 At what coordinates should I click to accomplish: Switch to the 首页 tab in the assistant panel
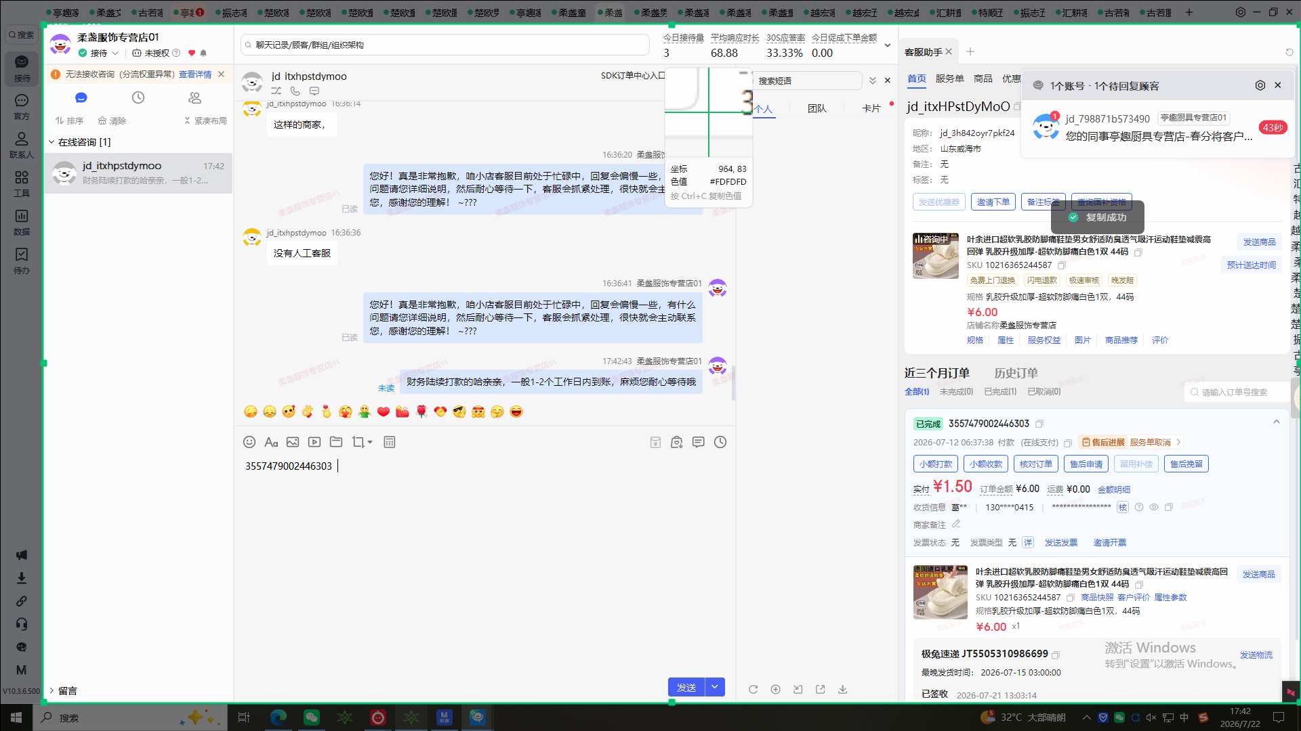pyautogui.click(x=917, y=79)
